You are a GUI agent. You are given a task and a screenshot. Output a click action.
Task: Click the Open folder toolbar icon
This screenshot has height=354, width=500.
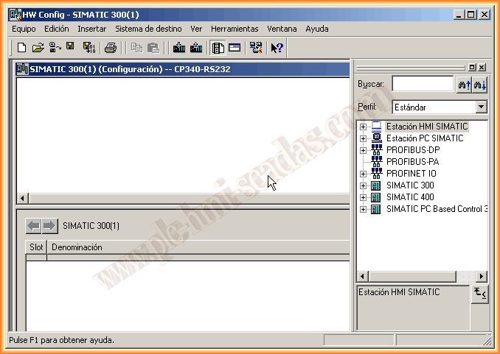point(38,48)
